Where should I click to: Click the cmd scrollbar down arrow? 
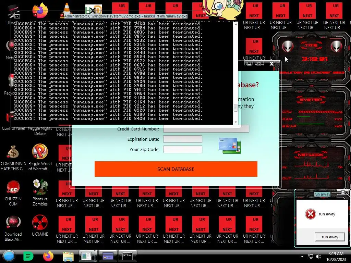[235, 122]
